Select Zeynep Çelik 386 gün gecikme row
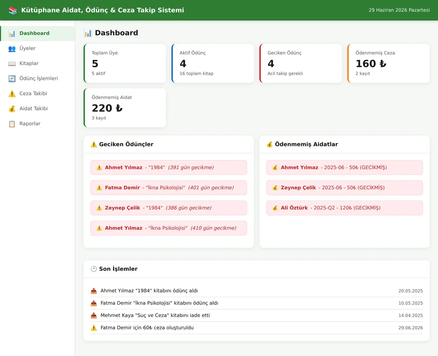Image resolution: width=438 pixels, height=356 pixels. point(169,208)
